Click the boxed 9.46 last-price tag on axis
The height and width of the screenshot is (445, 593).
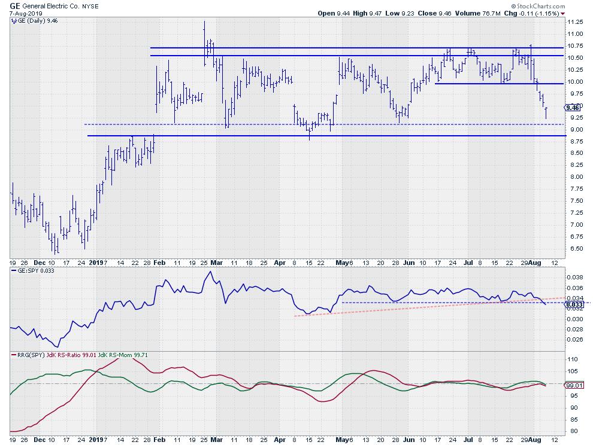click(x=573, y=108)
